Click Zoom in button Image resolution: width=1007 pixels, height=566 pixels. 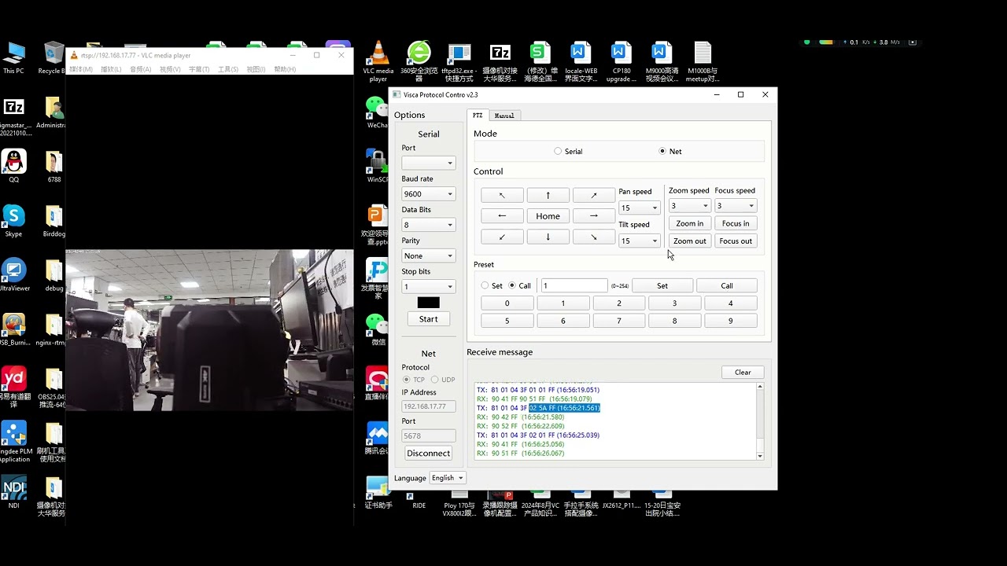(689, 223)
